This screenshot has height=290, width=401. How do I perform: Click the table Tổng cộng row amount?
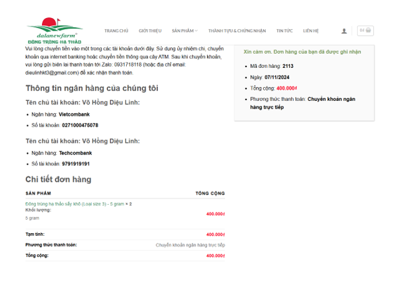coord(215,256)
